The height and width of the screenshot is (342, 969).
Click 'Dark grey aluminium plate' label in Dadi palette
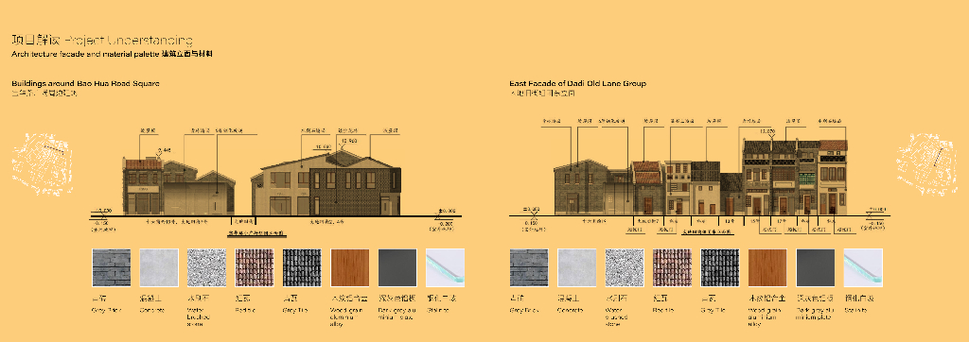815,314
